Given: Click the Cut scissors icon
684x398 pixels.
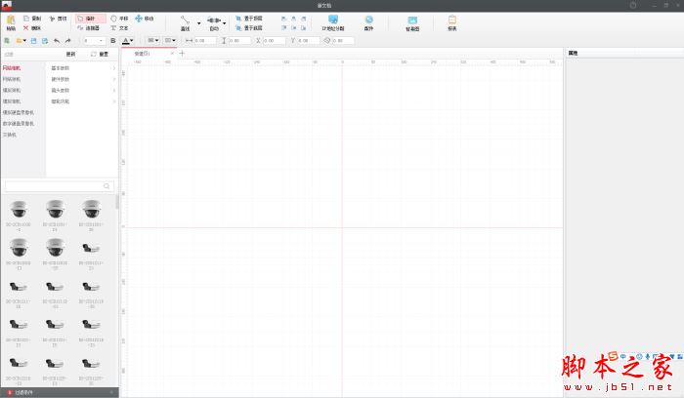Looking at the screenshot, I should (x=52, y=19).
